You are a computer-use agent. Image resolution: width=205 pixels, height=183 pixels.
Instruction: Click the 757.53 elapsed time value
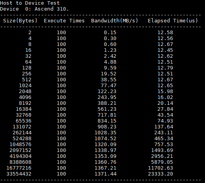(x=164, y=145)
